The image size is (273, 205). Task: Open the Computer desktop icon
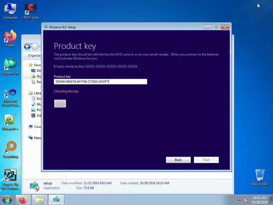point(10,11)
